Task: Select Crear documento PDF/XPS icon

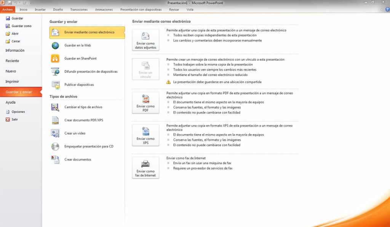Action: [55, 120]
